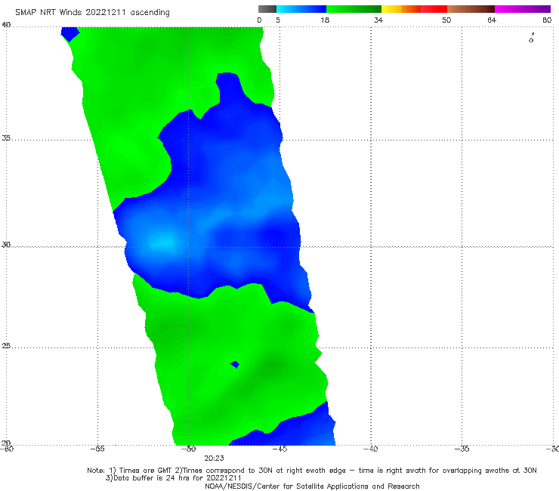
Task: Click the longitude label '-45' on bottom axis
Action: pos(279,449)
